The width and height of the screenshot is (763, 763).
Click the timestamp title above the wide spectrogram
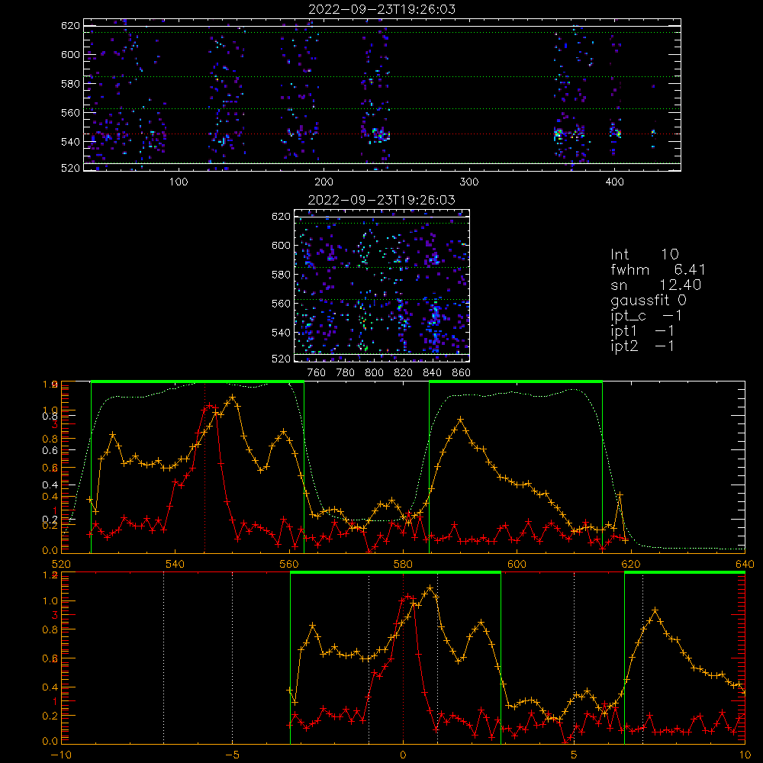[x=382, y=9]
